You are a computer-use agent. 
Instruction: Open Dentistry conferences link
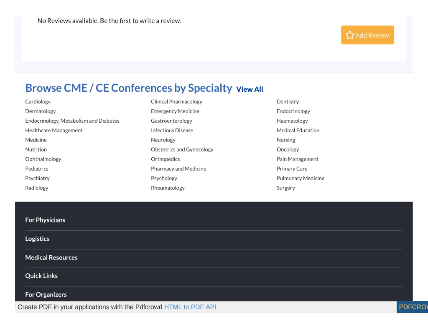pyautogui.click(x=288, y=102)
